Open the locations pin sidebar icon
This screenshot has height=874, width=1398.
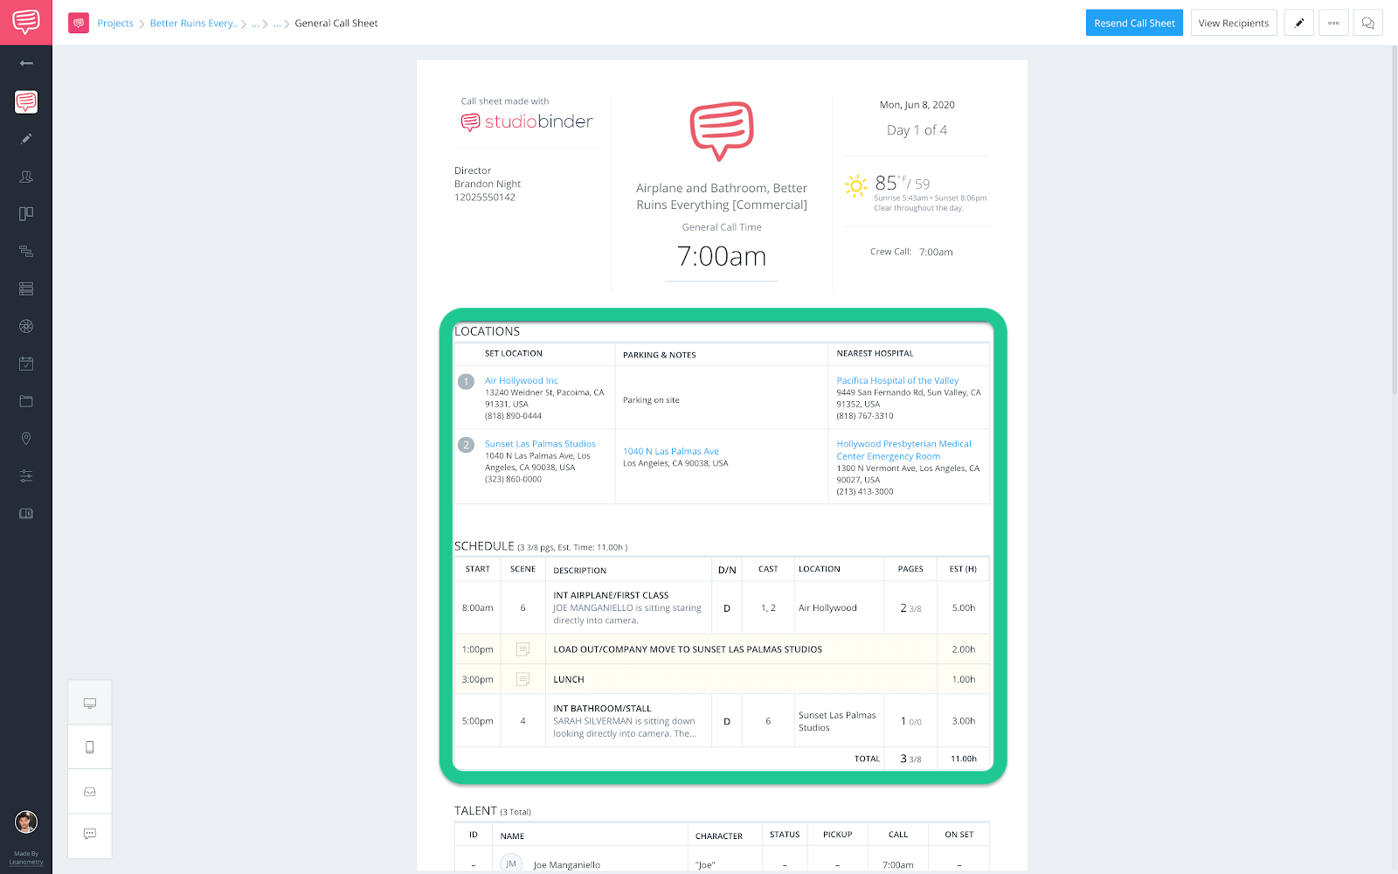pyautogui.click(x=26, y=439)
